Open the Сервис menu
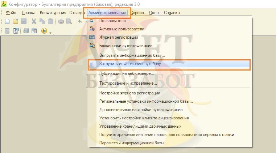Viewport: 276px width, 153px height. (137, 13)
